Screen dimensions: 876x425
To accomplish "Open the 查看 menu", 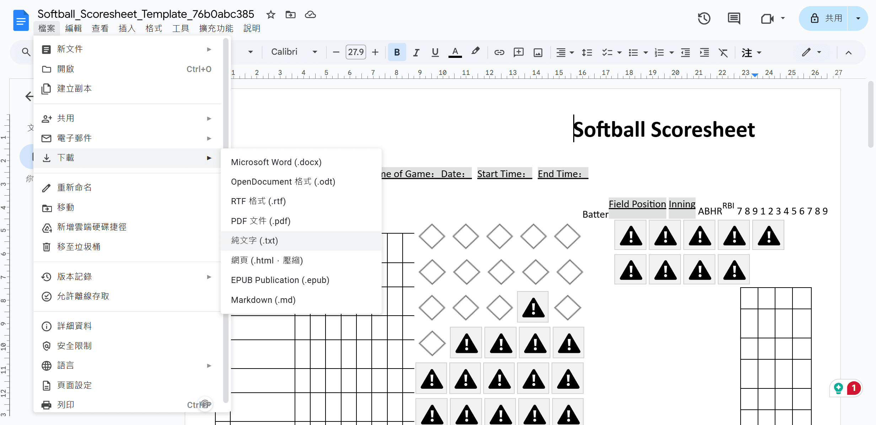I will 100,28.
